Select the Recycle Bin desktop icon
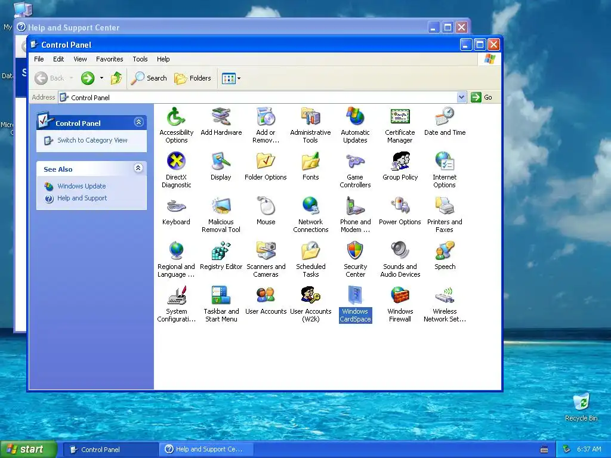Viewport: 611px width, 458px height. (581, 408)
